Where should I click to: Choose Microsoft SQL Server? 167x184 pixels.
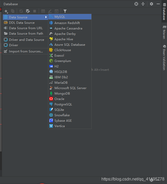[70, 88]
